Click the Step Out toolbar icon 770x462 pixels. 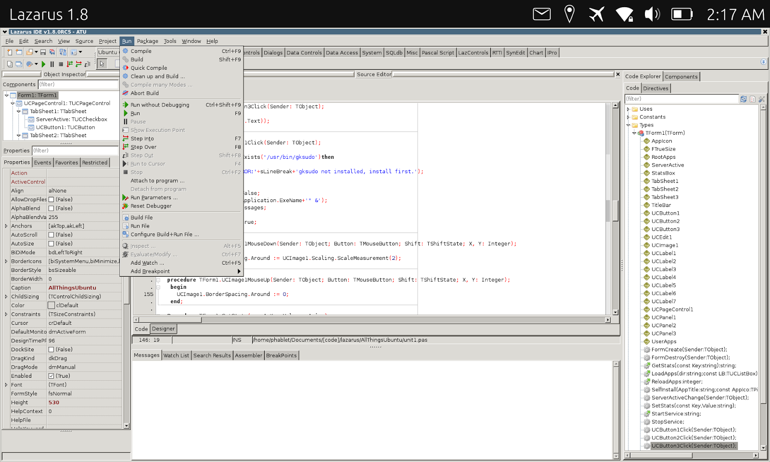pos(87,64)
